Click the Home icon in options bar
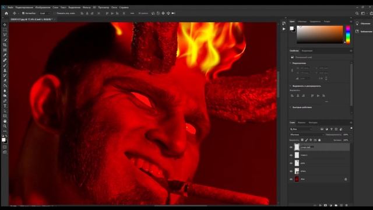This screenshot has height=210, width=373. (6, 13)
